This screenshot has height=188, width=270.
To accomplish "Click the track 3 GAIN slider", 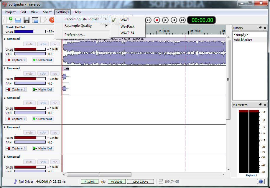I will 30,108.
